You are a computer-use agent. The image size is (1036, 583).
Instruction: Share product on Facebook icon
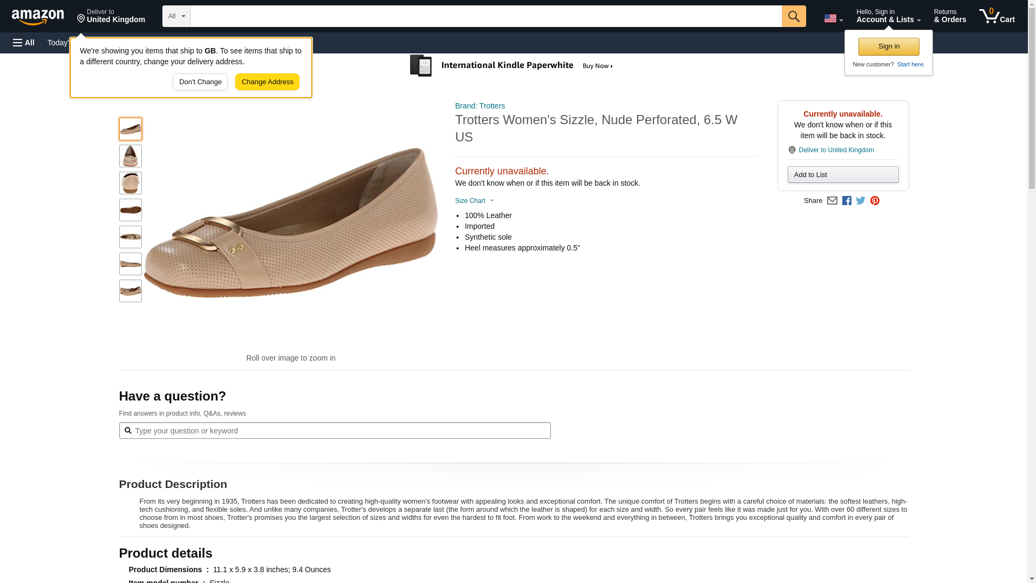847,201
